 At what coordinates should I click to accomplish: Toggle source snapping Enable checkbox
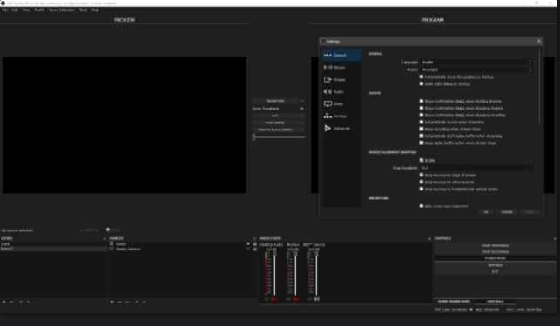pyautogui.click(x=422, y=161)
